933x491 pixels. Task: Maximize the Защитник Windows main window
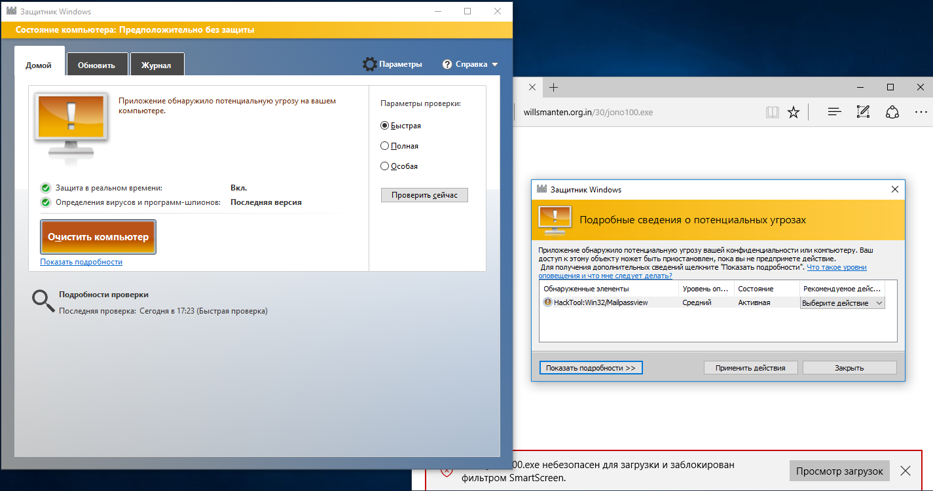[x=467, y=11]
